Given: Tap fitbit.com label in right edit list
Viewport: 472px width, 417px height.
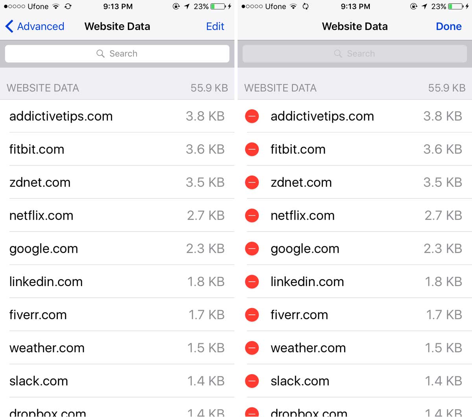Looking at the screenshot, I should point(298,149).
